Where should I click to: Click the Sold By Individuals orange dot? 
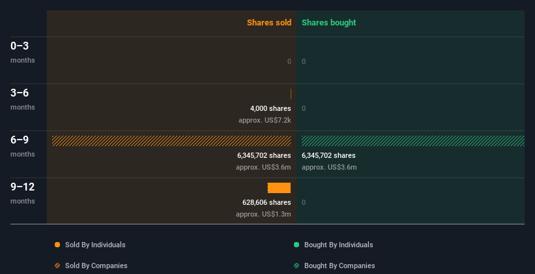tap(57, 245)
